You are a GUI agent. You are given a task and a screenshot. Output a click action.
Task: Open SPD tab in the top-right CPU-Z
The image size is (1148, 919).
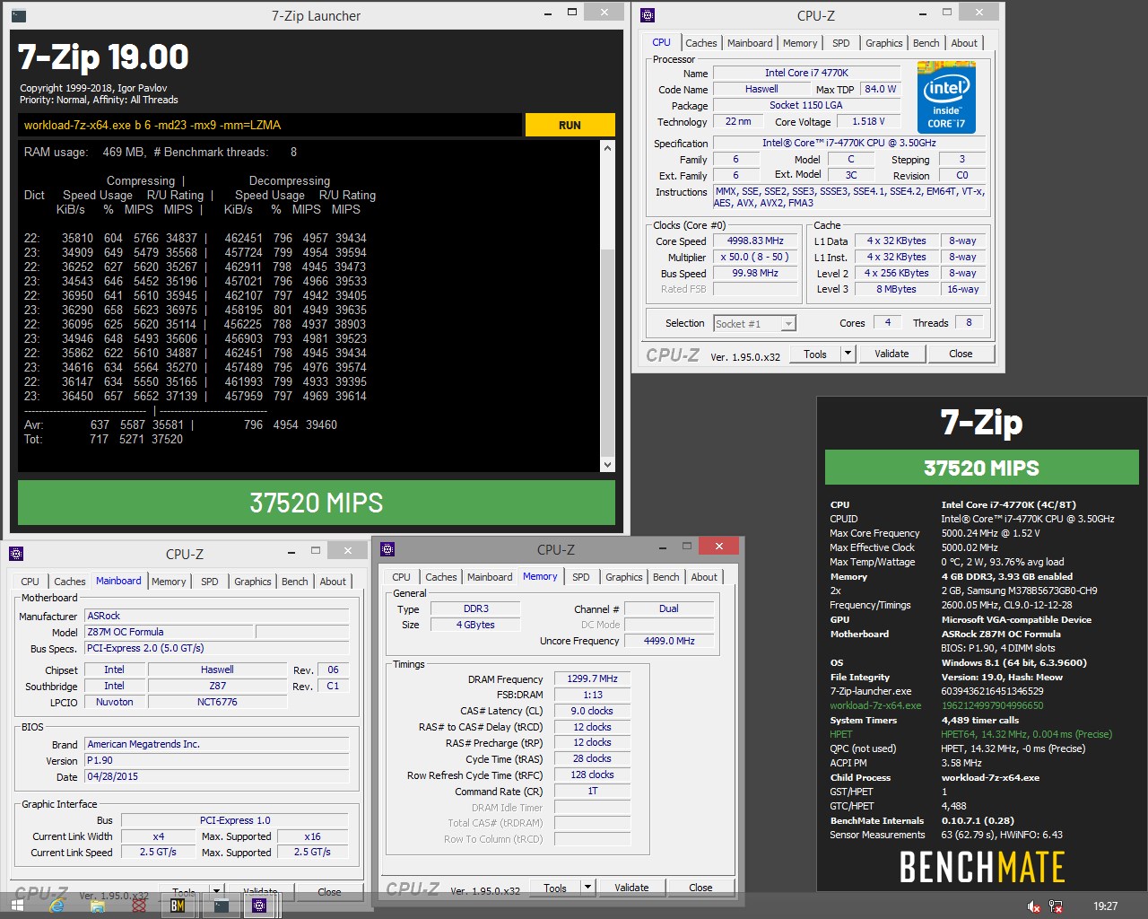click(x=840, y=43)
